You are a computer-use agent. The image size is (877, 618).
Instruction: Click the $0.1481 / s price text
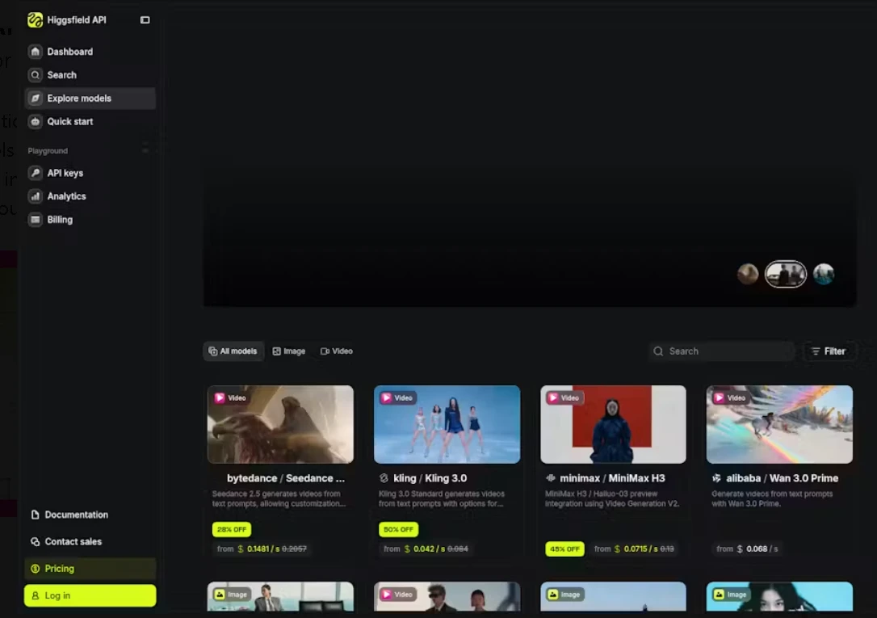[258, 549]
